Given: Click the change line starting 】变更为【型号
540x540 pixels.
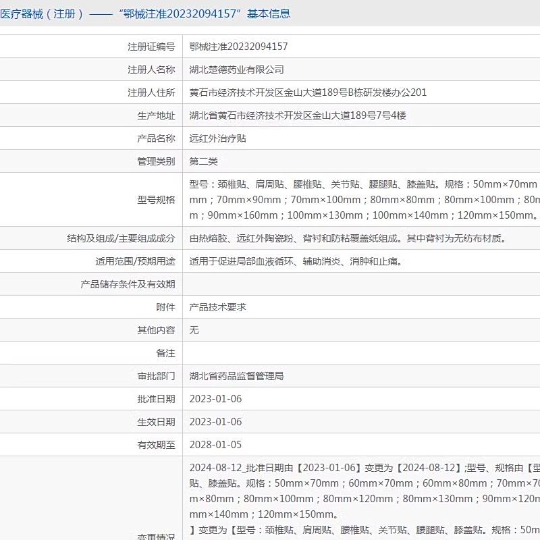Looking at the screenshot, I should click(364, 530).
